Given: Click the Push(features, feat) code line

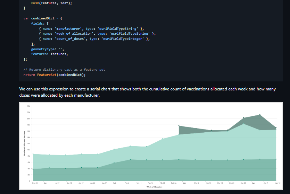Looking at the screenshot, I should coord(52,3).
